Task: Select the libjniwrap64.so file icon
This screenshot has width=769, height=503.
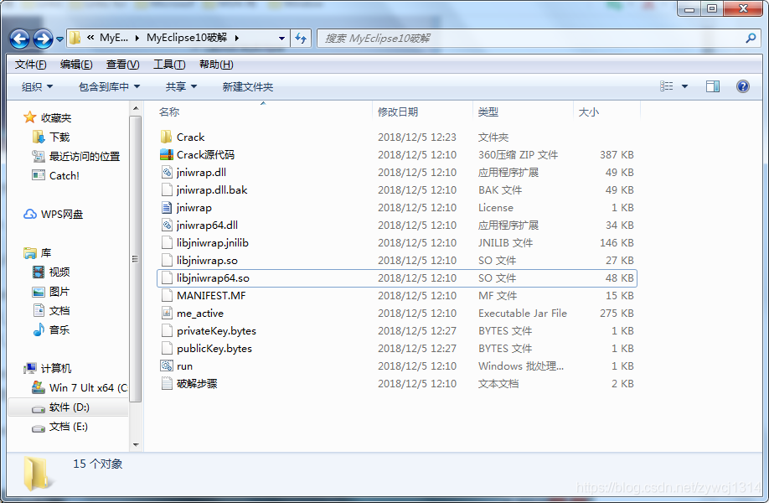Action: (167, 278)
